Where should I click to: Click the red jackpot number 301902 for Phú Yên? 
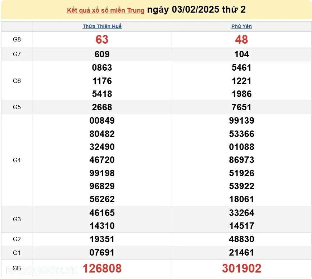[242, 268]
